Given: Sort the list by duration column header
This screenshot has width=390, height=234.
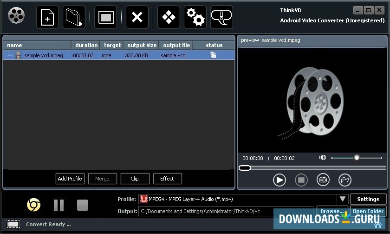Looking at the screenshot, I should pyautogui.click(x=86, y=45).
